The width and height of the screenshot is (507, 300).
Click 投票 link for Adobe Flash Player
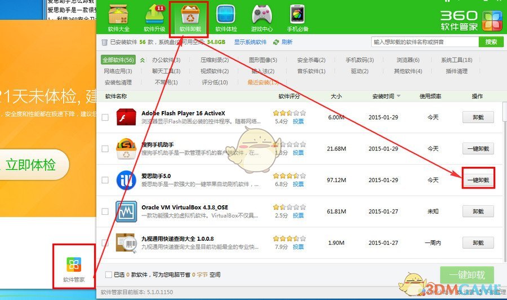298,121
